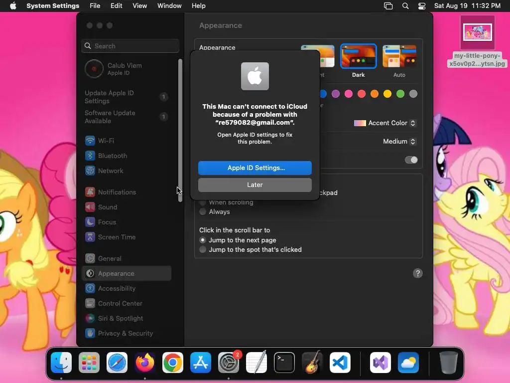Open the cloud weather app in Dock
This screenshot has height=383, width=510.
click(408, 363)
